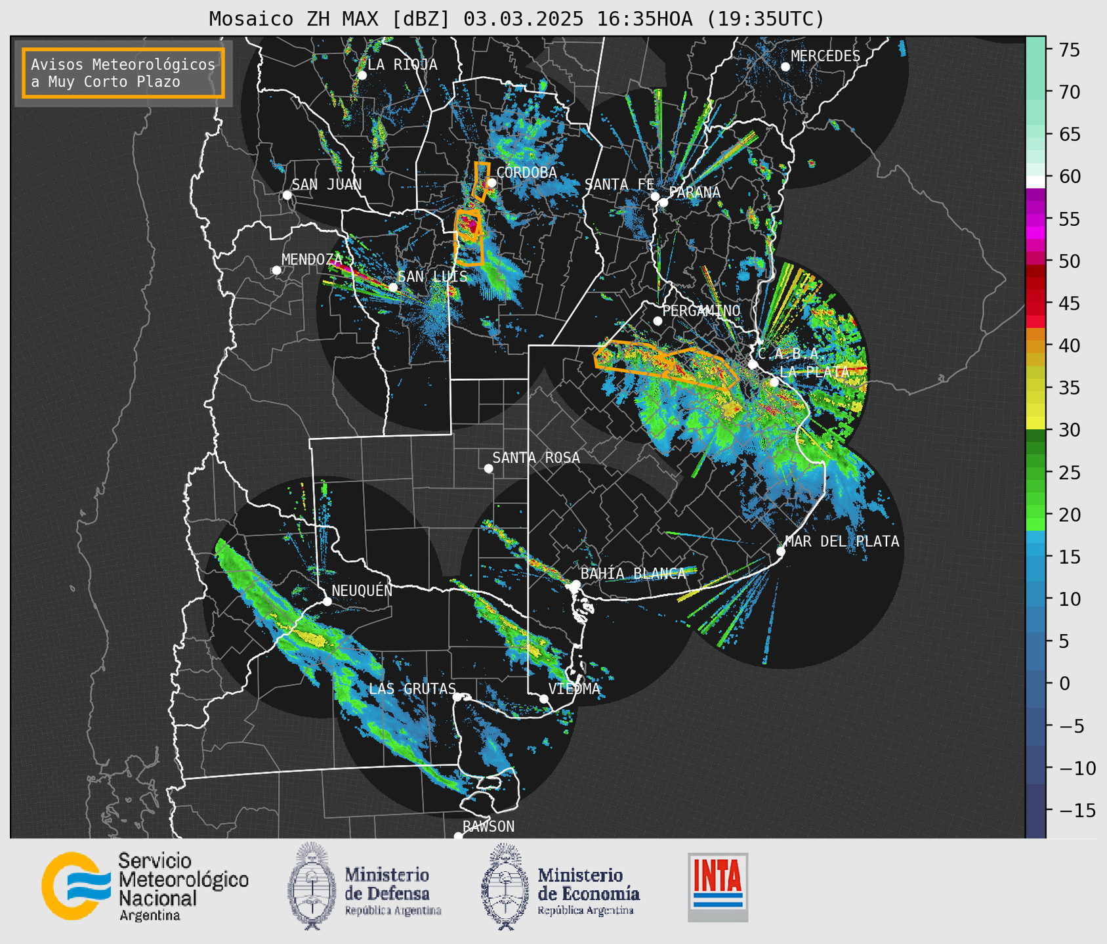Click the 40 dBZ orange band on color scale
The image size is (1107, 944).
pyautogui.click(x=1035, y=345)
